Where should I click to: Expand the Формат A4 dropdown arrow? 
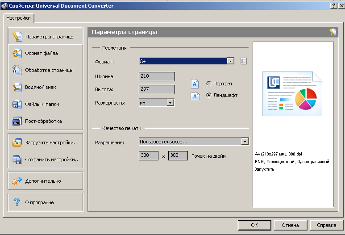tap(230, 61)
